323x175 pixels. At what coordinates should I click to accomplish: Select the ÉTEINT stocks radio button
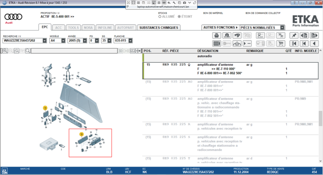[x=179, y=16]
